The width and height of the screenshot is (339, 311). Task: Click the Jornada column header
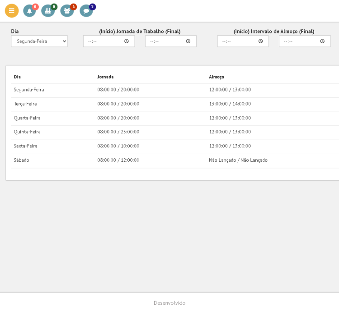coord(105,77)
